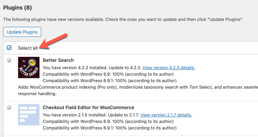Click the Checkout Field Editor plugin icon
Viewport: 258px width, 137px height.
pos(29,115)
